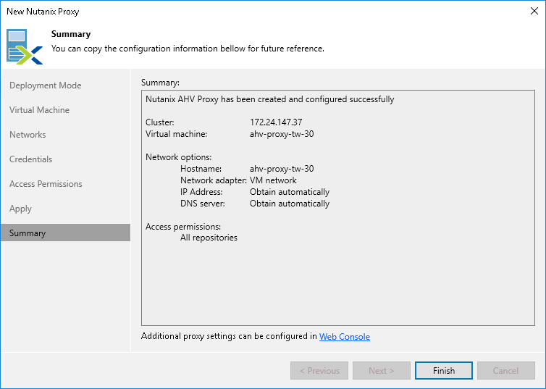Click the Network adapter label
Image resolution: width=546 pixels, height=389 pixels.
tap(214, 180)
